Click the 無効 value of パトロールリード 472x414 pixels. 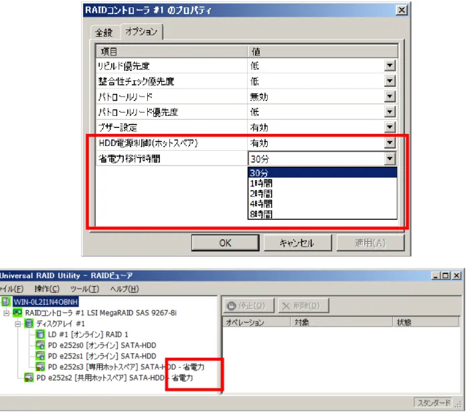point(259,96)
